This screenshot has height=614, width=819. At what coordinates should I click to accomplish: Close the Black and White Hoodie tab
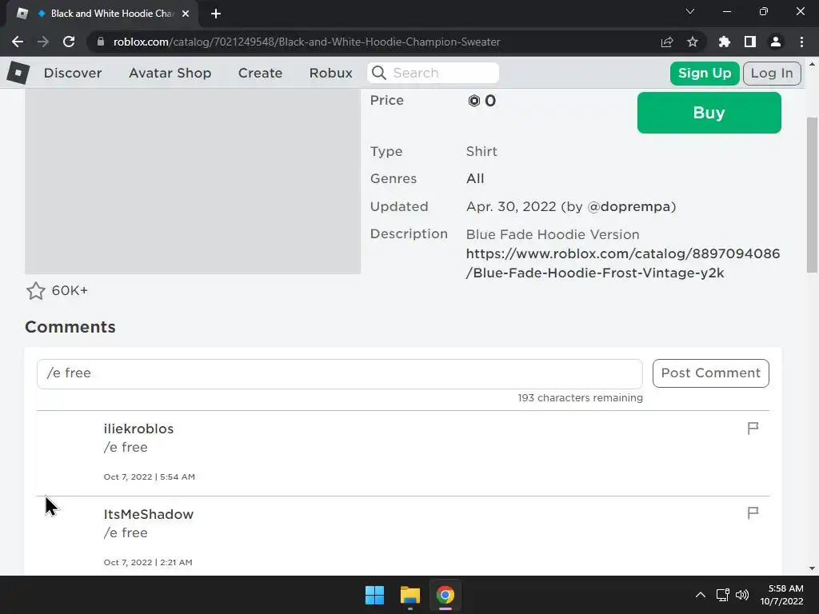(x=186, y=14)
